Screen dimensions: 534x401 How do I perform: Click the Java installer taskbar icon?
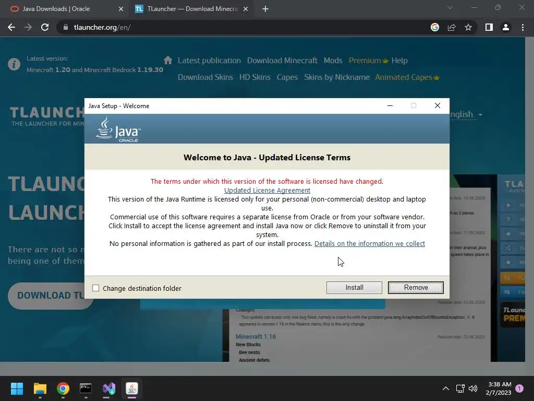click(x=132, y=388)
